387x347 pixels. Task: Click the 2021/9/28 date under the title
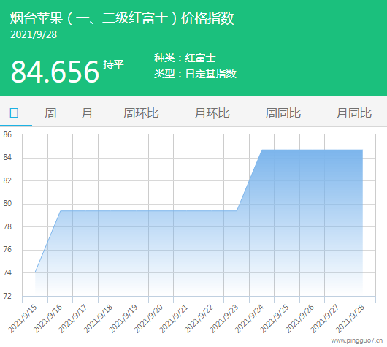[34, 34]
